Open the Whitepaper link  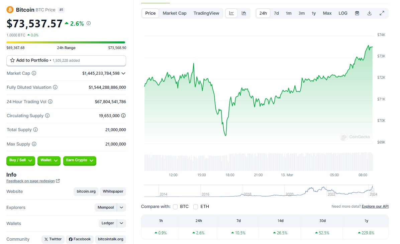113,191
